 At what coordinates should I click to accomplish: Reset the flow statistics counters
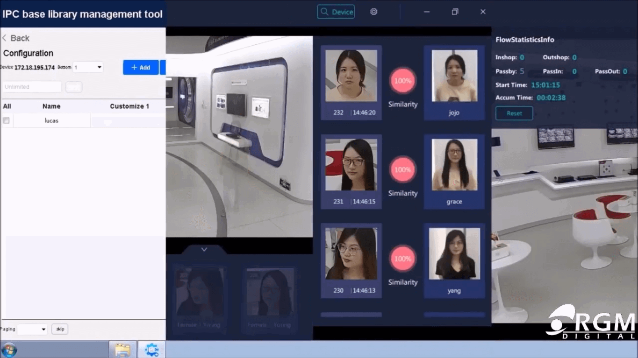pos(514,113)
